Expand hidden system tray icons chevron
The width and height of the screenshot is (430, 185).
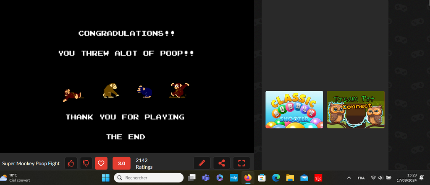pos(349,178)
